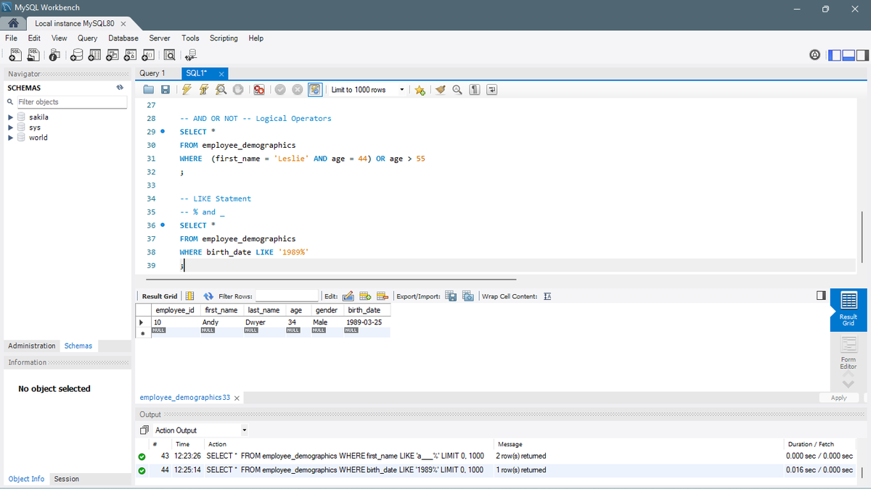
Task: Toggle word wrap icon in editor
Action: 491,90
